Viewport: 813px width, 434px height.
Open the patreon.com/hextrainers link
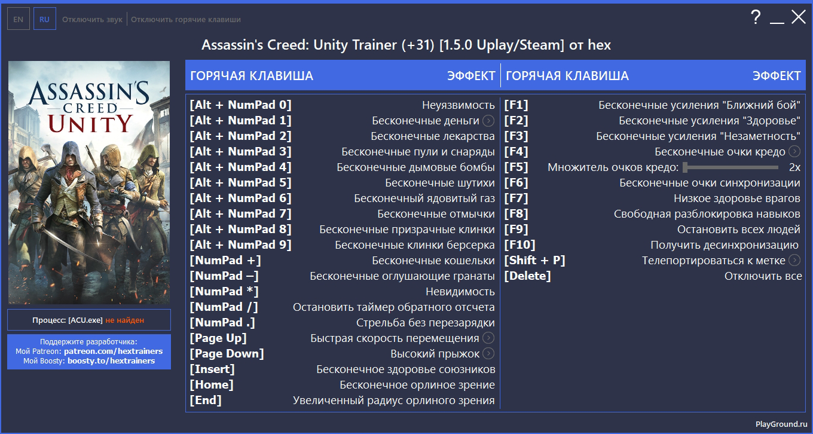[x=113, y=352]
